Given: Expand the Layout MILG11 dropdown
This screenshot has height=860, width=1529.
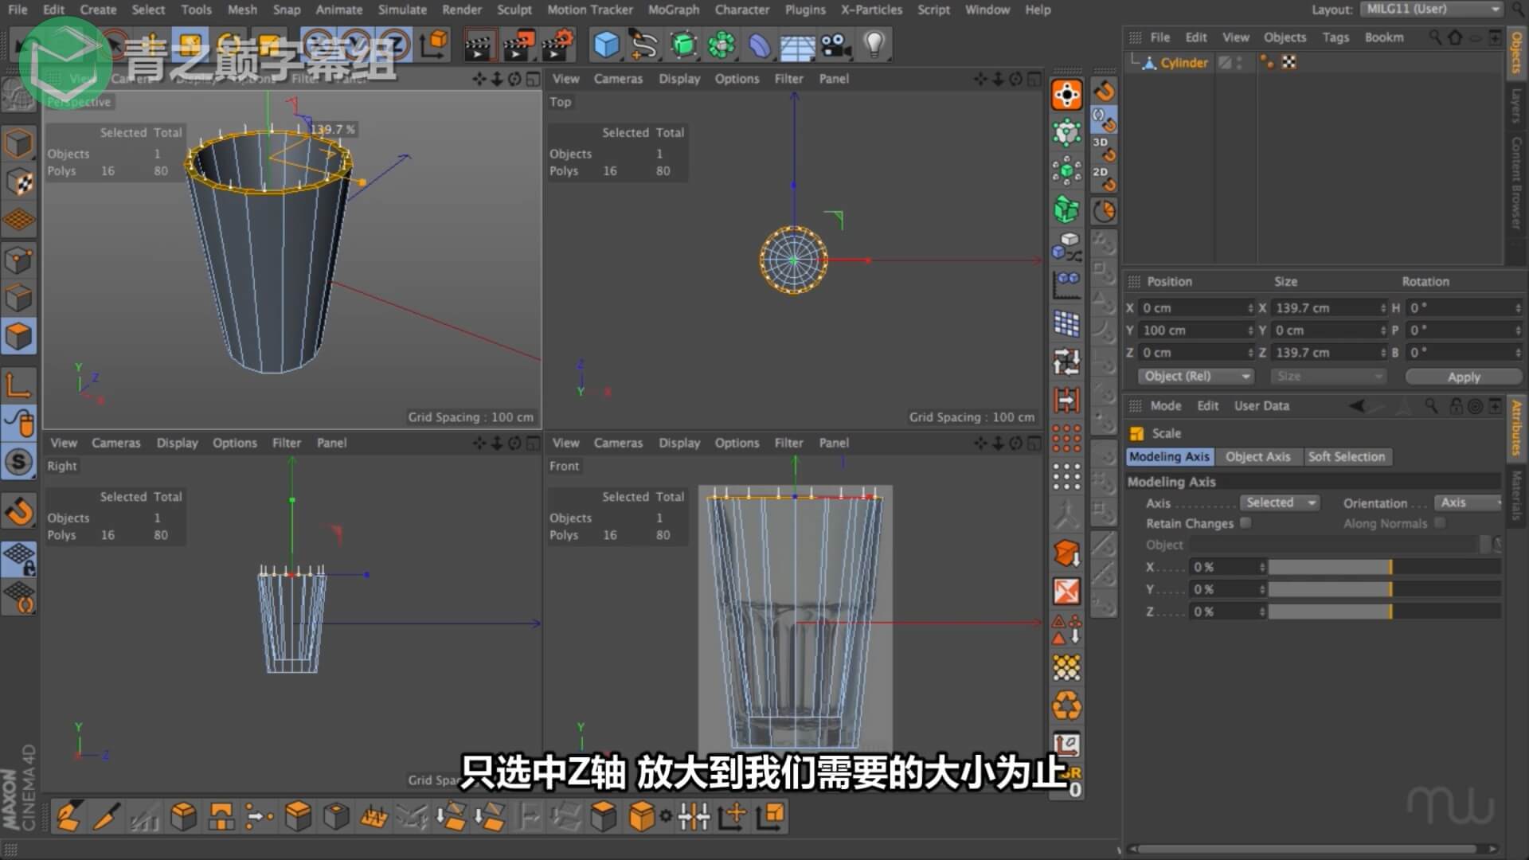Looking at the screenshot, I should pos(1431,10).
